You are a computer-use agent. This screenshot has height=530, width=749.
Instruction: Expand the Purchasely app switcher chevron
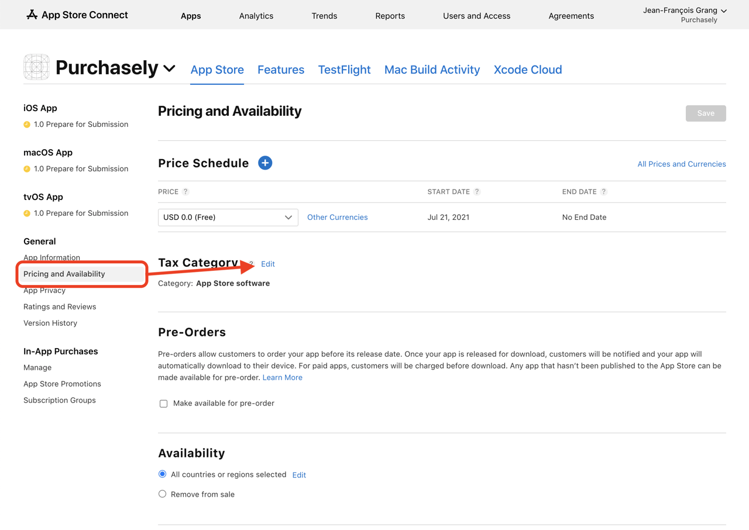(170, 68)
